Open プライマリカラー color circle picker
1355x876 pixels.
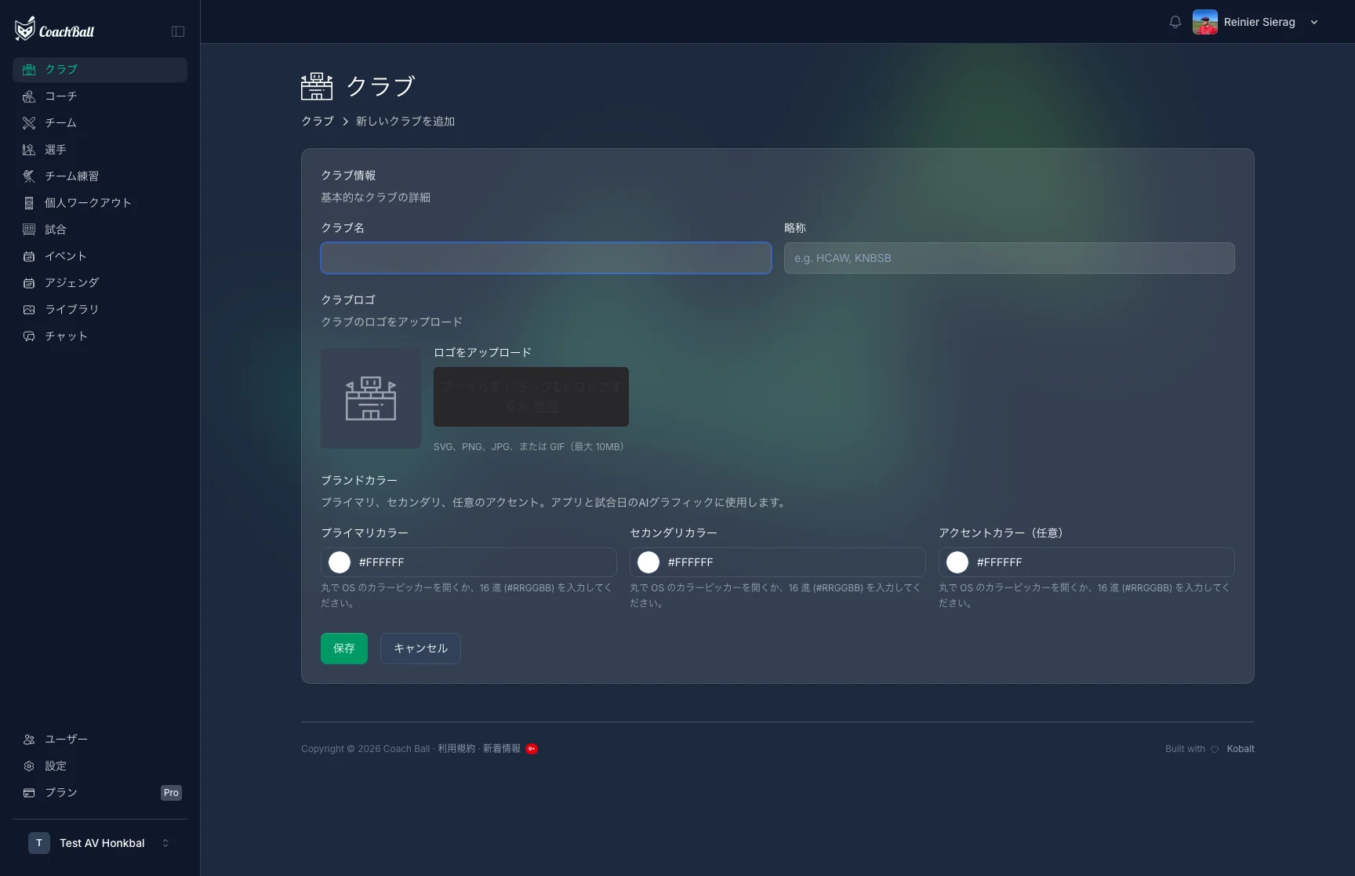click(340, 562)
